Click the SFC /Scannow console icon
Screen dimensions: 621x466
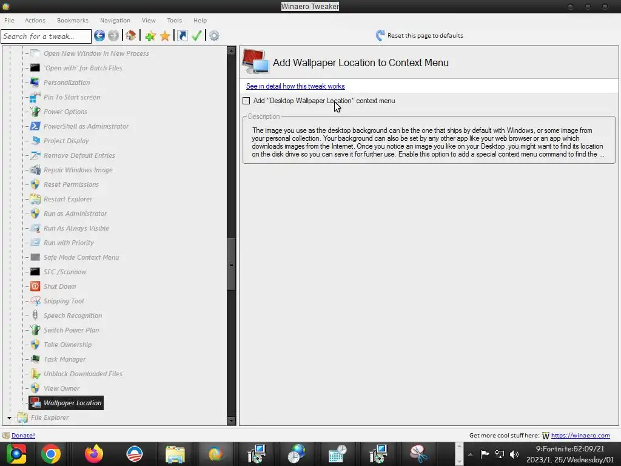(x=35, y=272)
